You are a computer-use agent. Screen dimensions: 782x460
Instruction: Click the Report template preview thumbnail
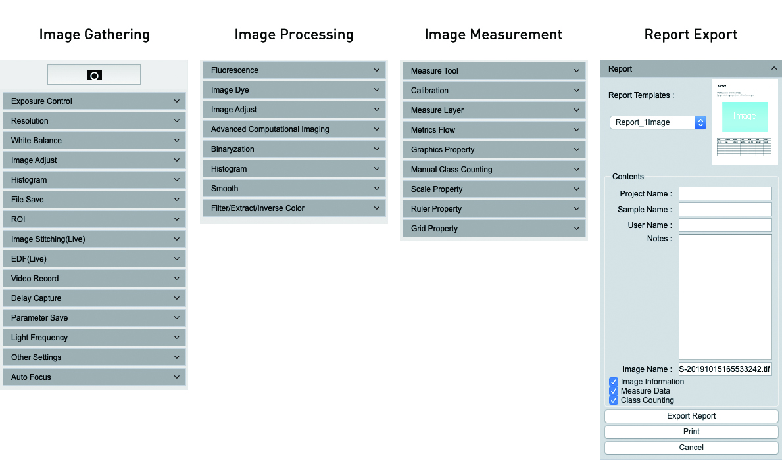tap(745, 122)
